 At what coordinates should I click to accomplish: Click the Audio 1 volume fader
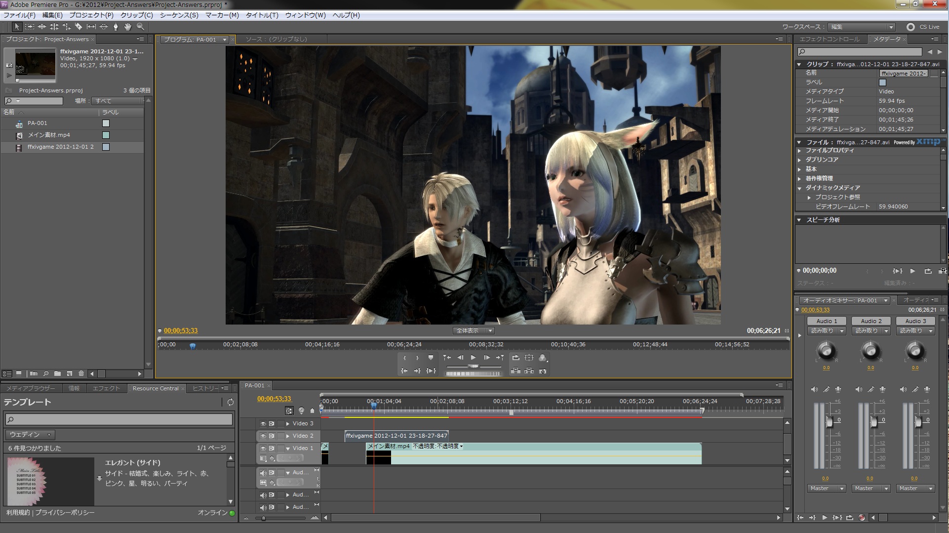(829, 422)
